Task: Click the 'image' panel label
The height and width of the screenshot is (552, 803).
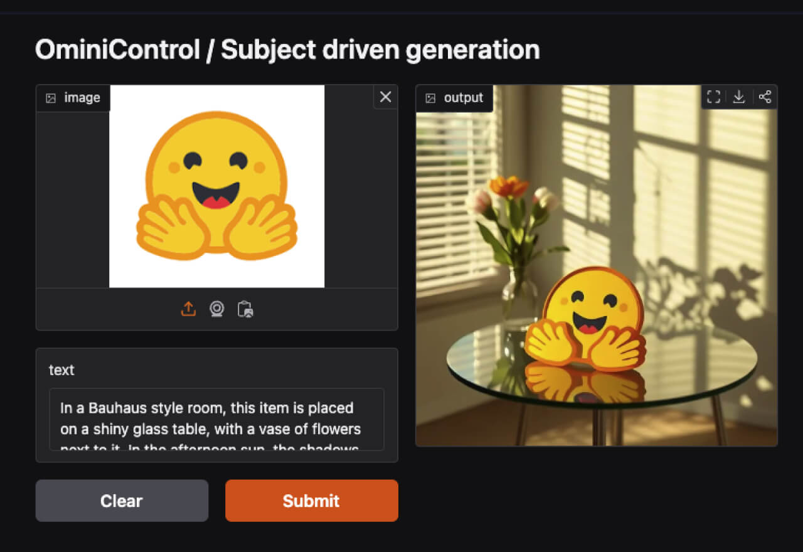Action: point(82,98)
